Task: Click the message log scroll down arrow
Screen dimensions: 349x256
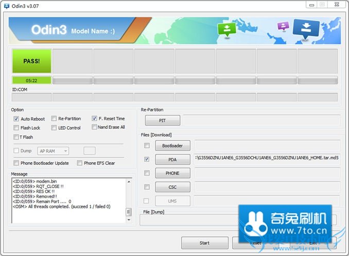Action: coord(129,220)
